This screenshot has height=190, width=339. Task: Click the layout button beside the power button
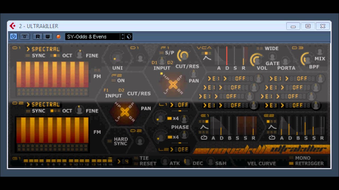point(25,36)
